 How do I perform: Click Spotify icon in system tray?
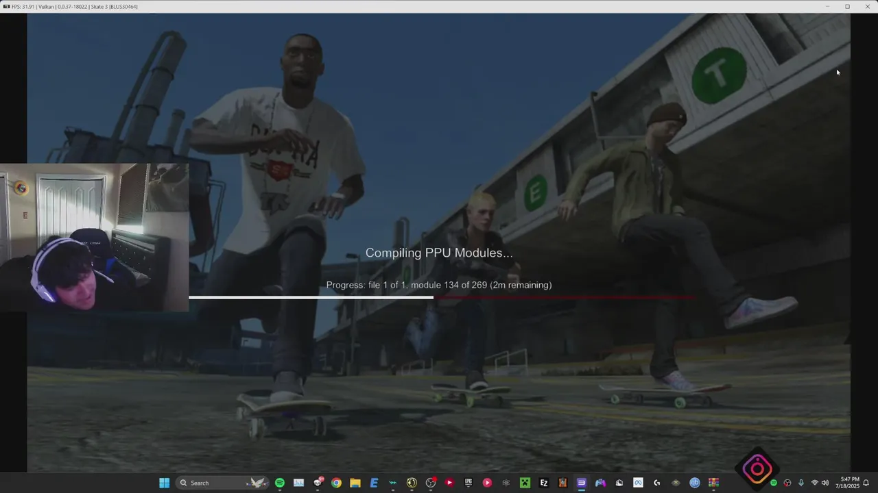(x=774, y=483)
